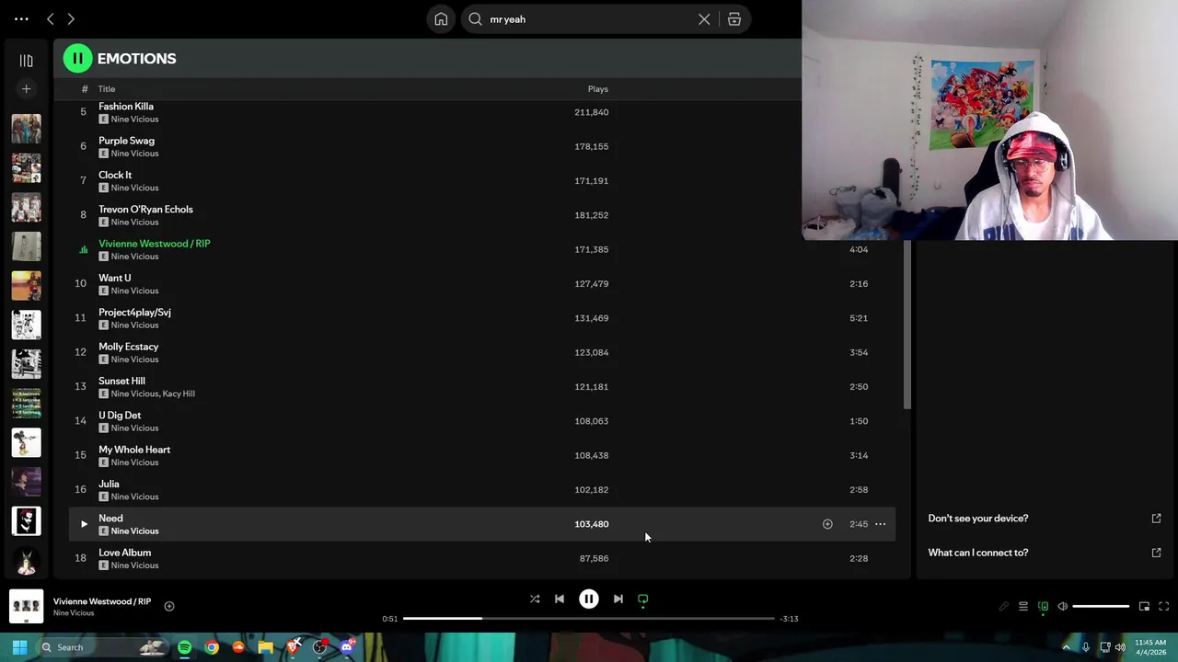
Task: Mute with the volume speaker icon
Action: [x=1062, y=607]
